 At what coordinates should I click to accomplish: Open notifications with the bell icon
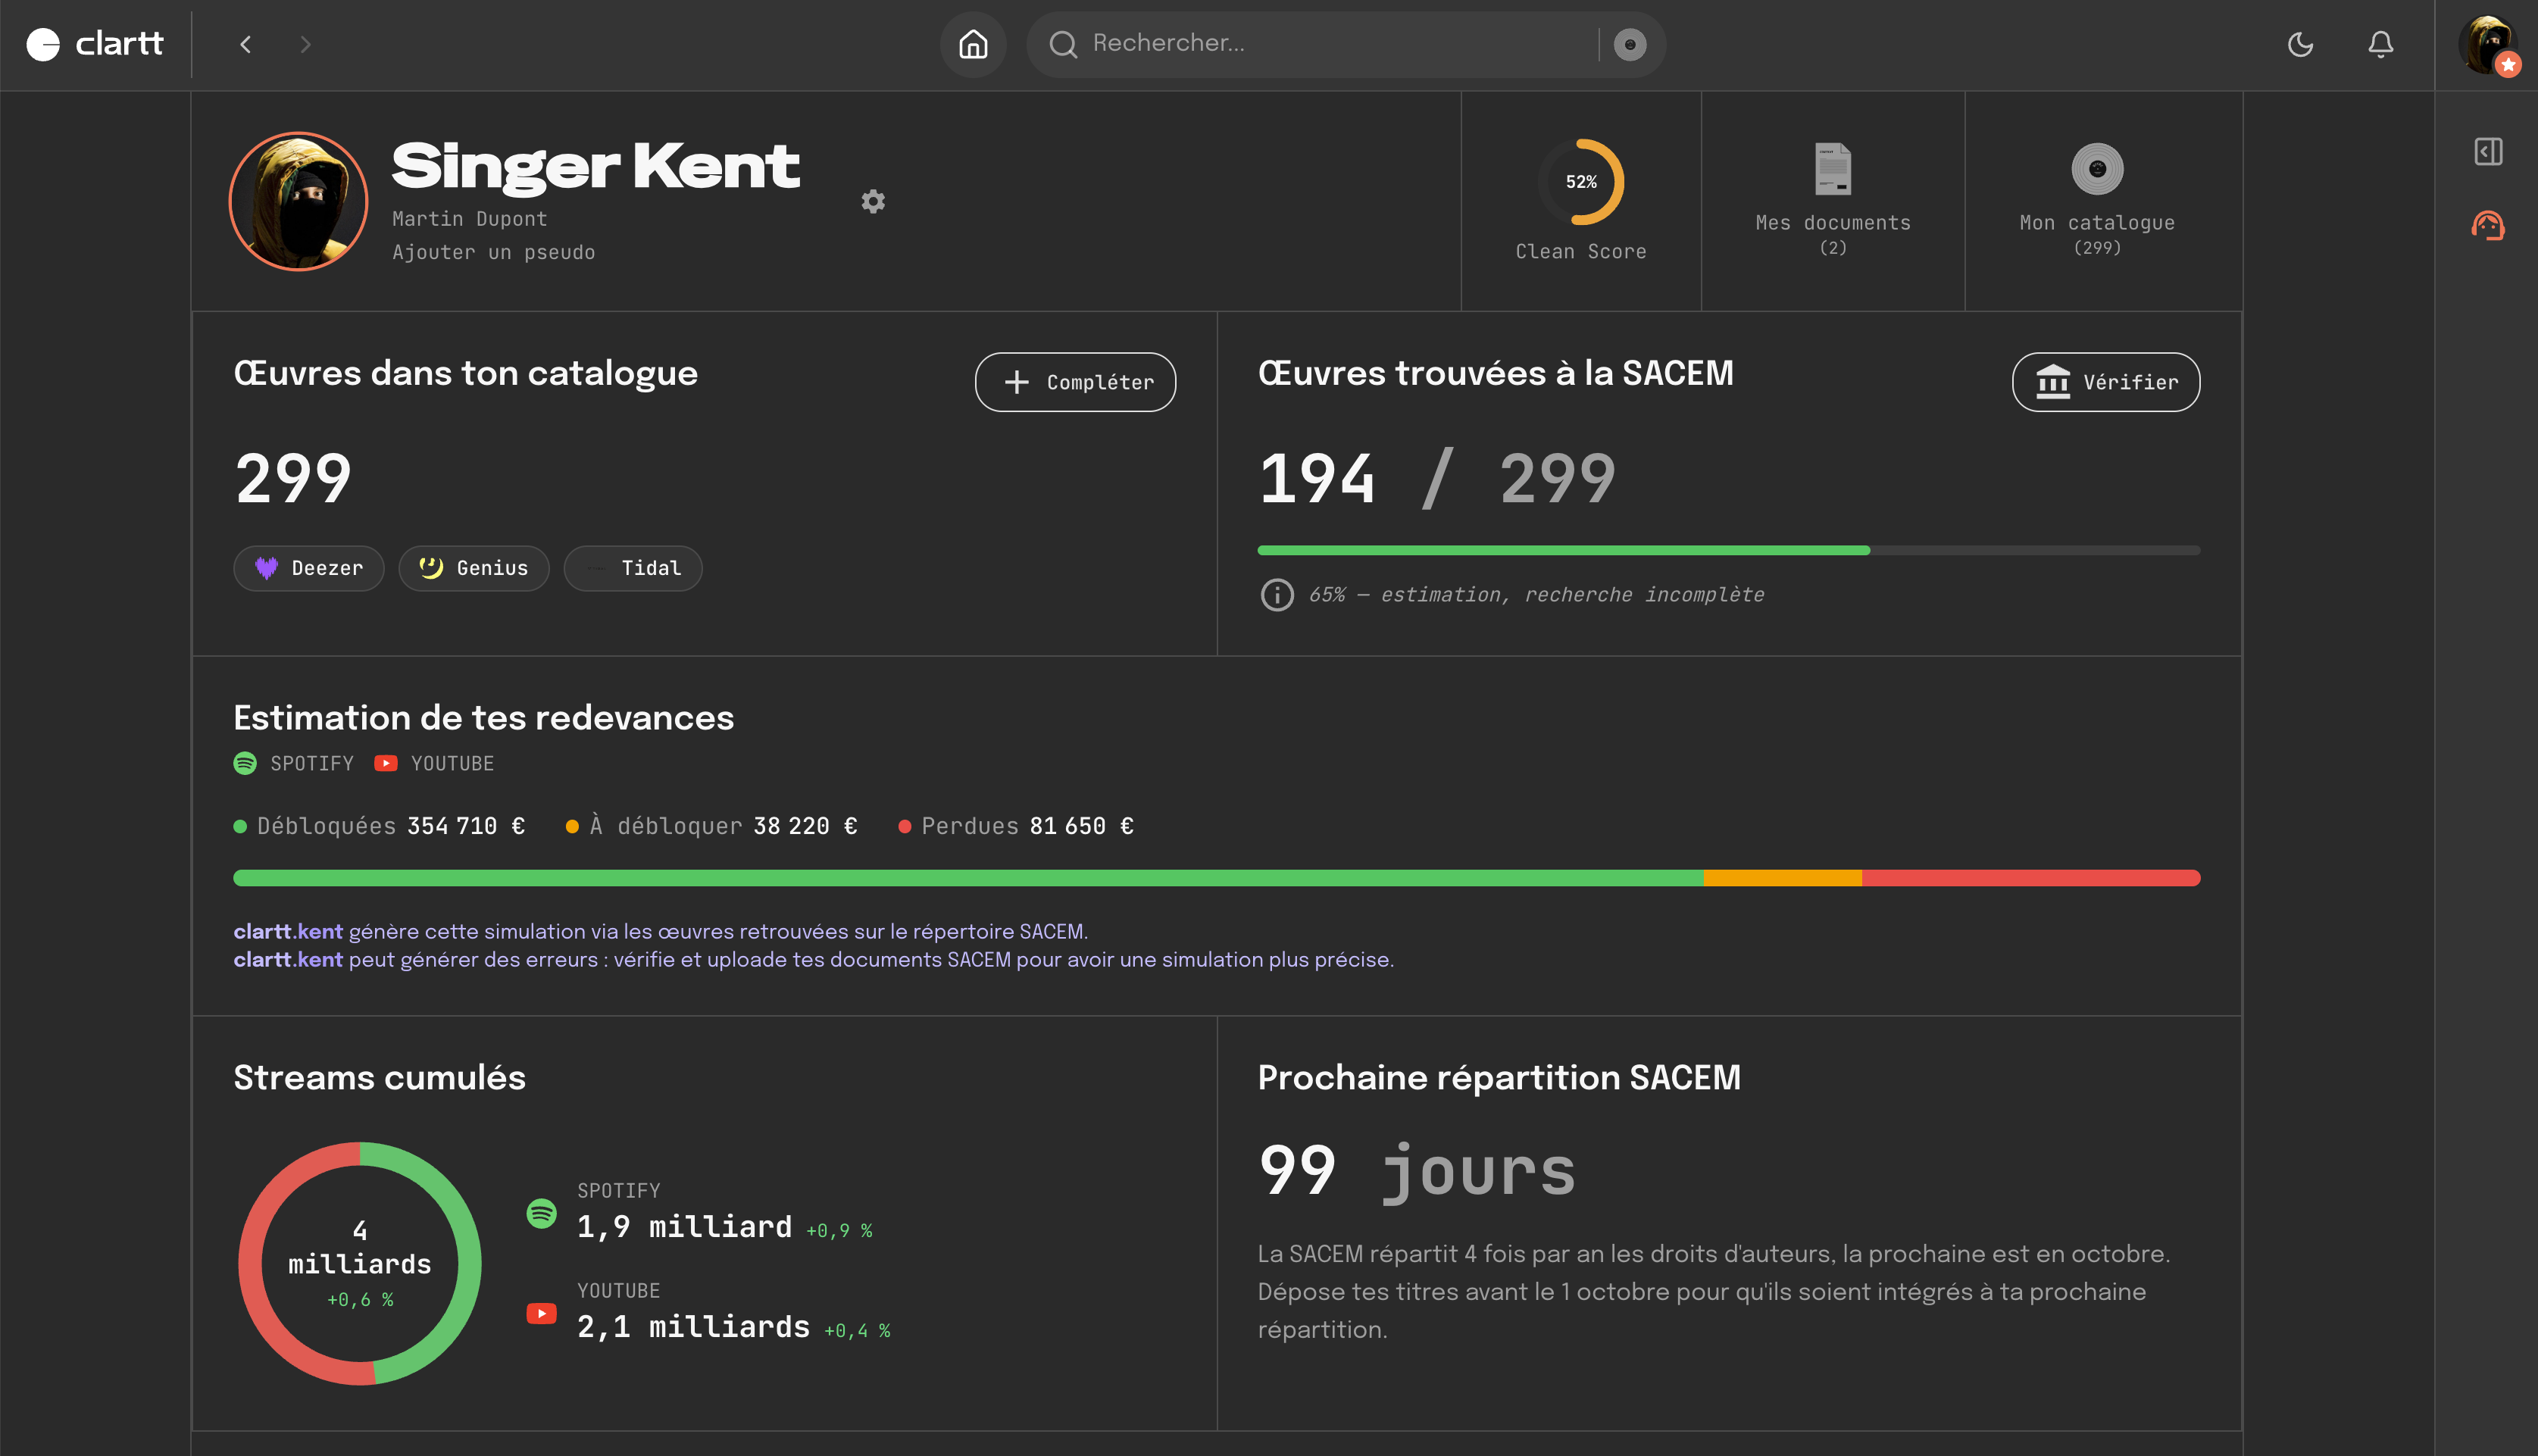(2380, 44)
